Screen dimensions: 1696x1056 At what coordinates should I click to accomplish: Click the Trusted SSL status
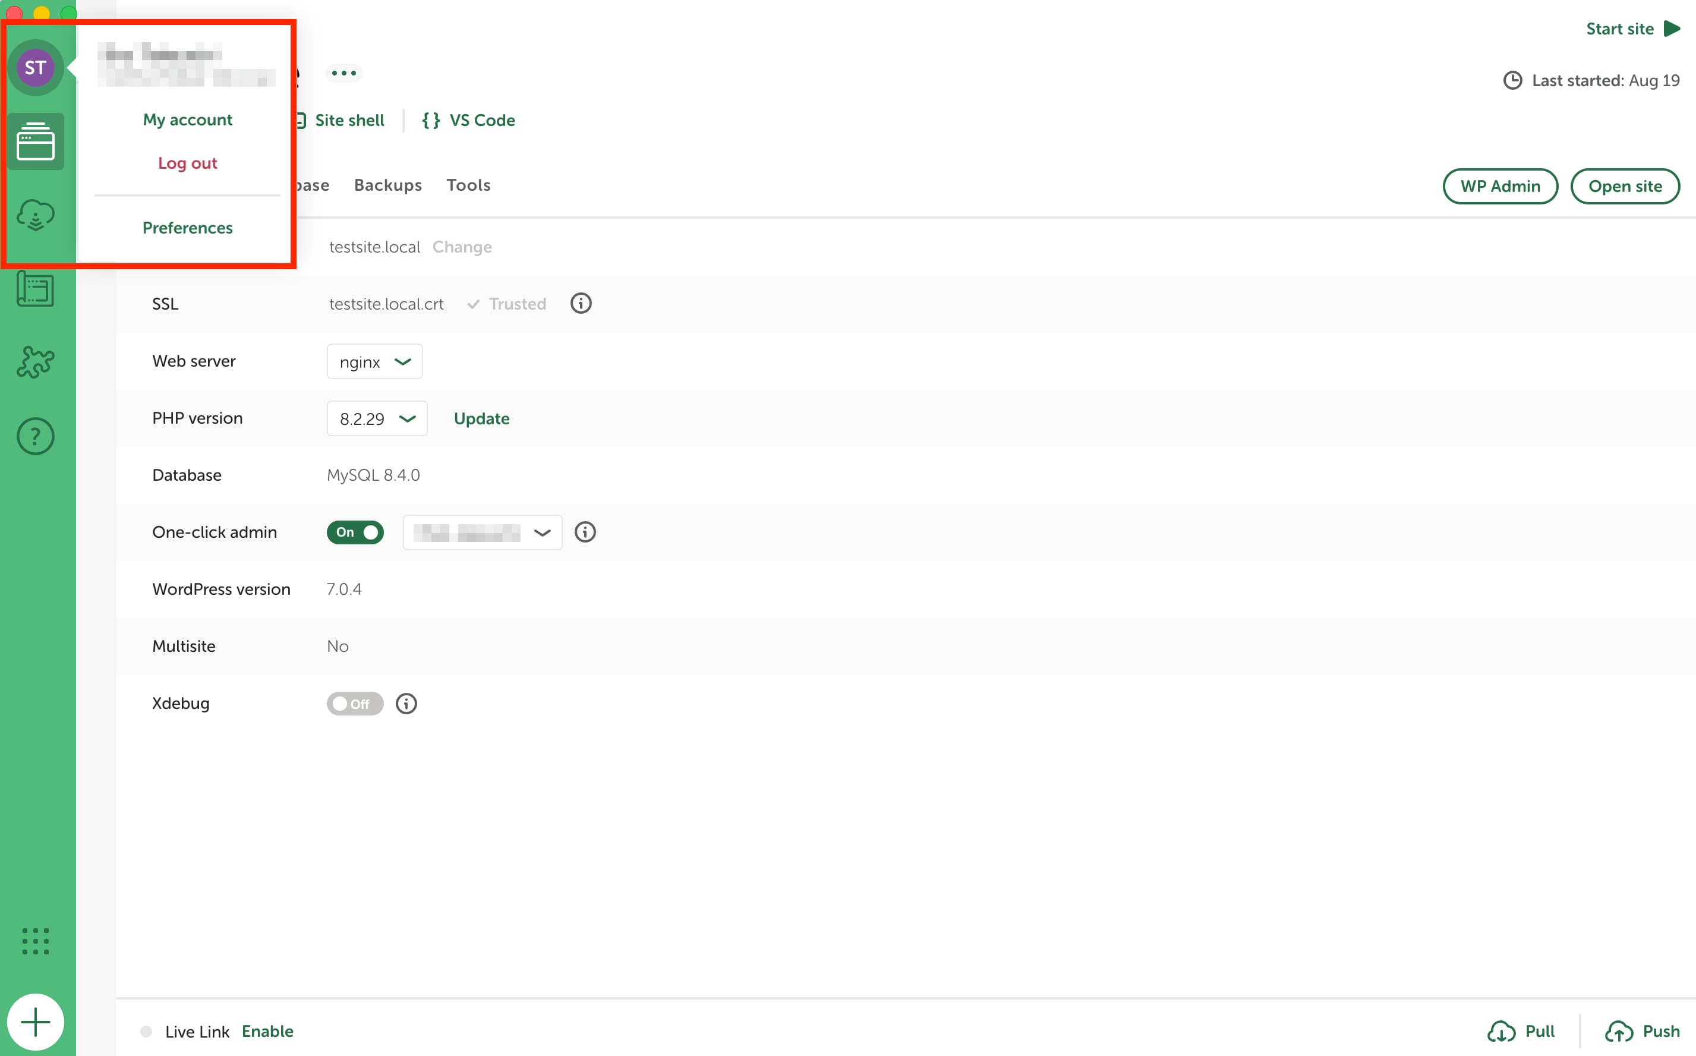click(507, 304)
